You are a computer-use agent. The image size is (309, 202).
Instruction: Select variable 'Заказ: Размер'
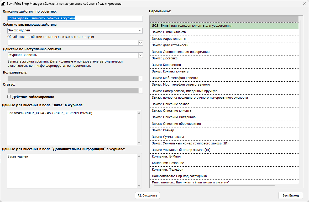pos(224,130)
